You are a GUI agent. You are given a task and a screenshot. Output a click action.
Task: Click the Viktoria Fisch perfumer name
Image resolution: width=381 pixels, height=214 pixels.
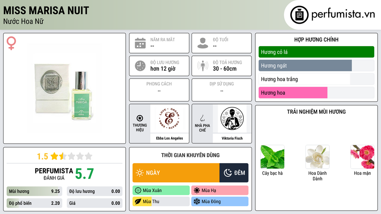pos(232,138)
